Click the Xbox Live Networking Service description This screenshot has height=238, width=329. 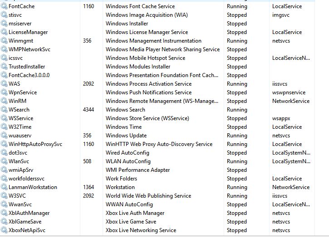click(141, 230)
